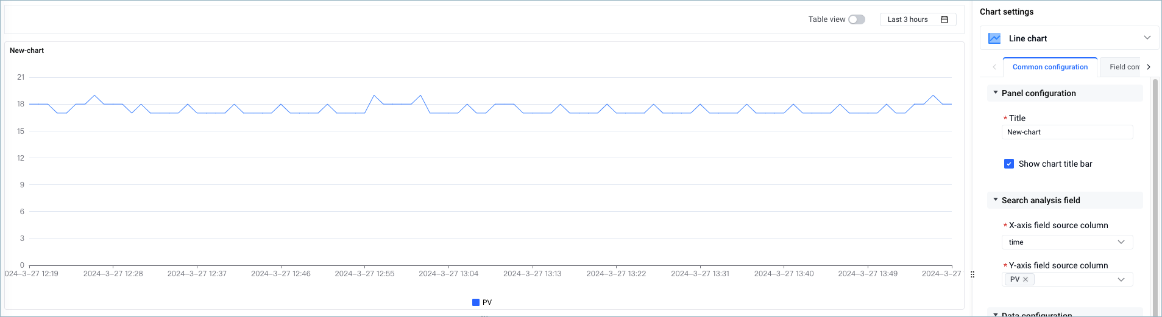Click the New-chart title in chart panel

[x=27, y=51]
